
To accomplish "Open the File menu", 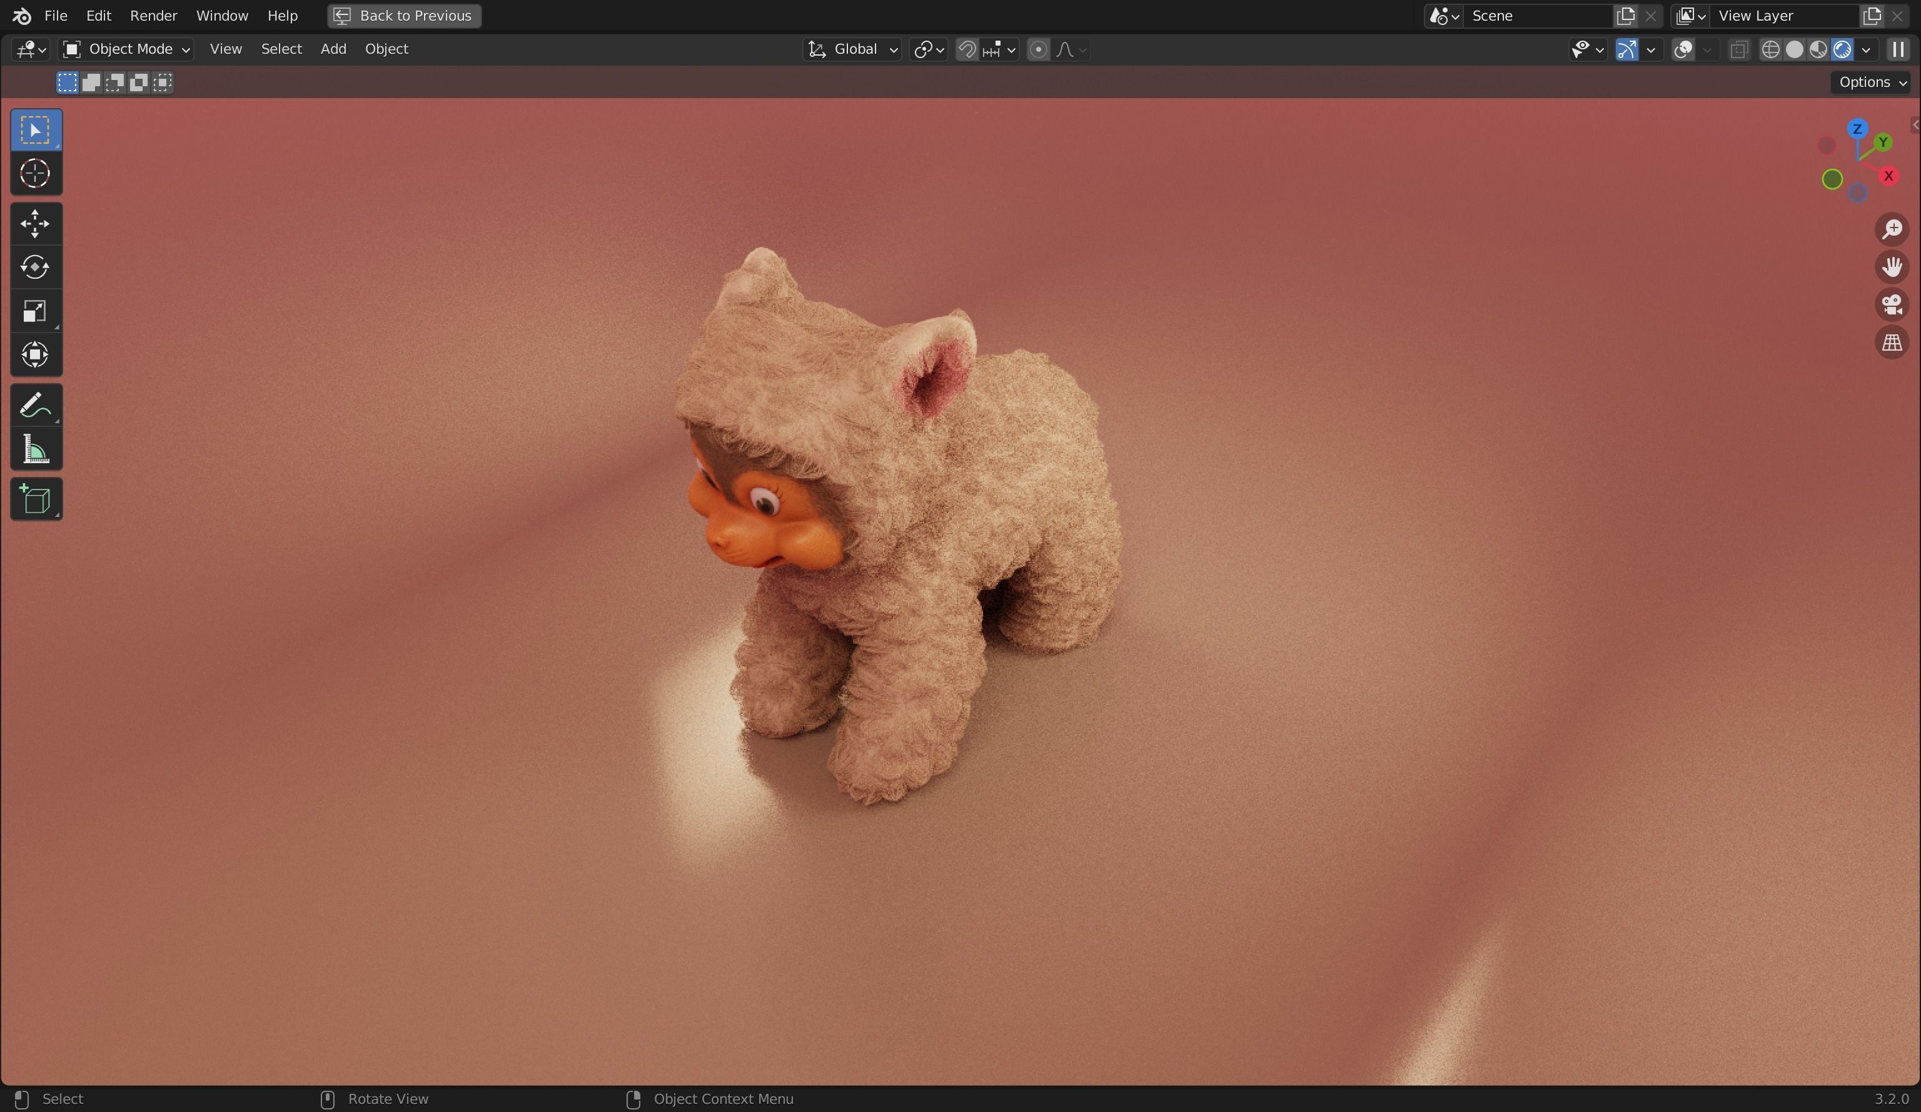I will (x=56, y=15).
